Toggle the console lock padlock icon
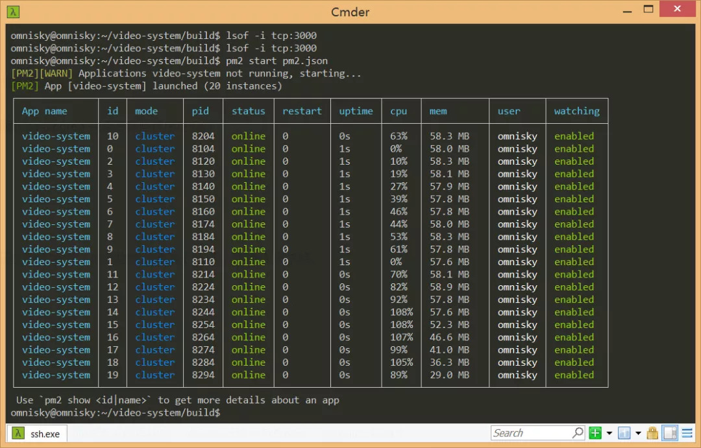Viewport: 701px width, 448px height. pos(652,433)
